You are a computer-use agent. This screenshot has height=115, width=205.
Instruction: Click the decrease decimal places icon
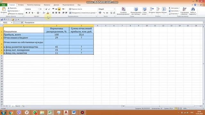pos(114,13)
